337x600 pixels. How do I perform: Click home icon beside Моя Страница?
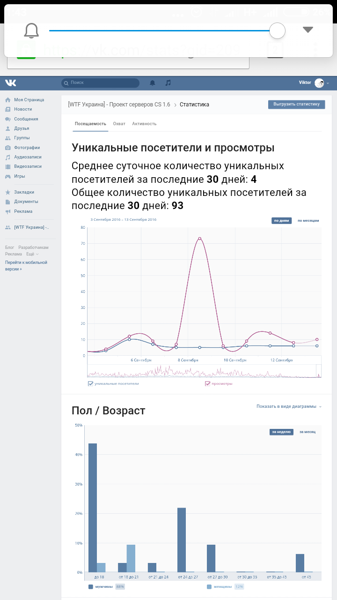click(x=8, y=100)
